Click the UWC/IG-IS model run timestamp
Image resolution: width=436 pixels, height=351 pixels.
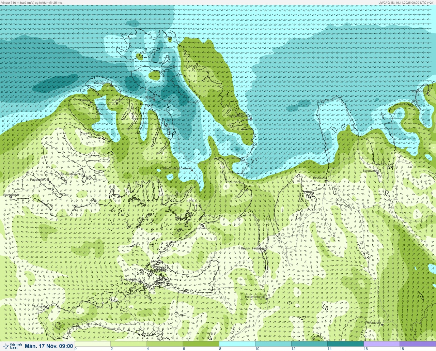(407, 2)
